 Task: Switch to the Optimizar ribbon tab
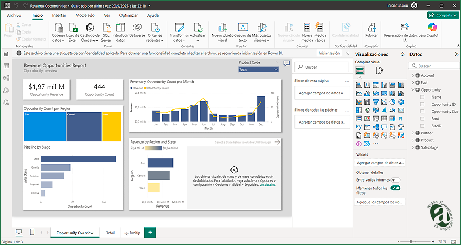tap(128, 15)
